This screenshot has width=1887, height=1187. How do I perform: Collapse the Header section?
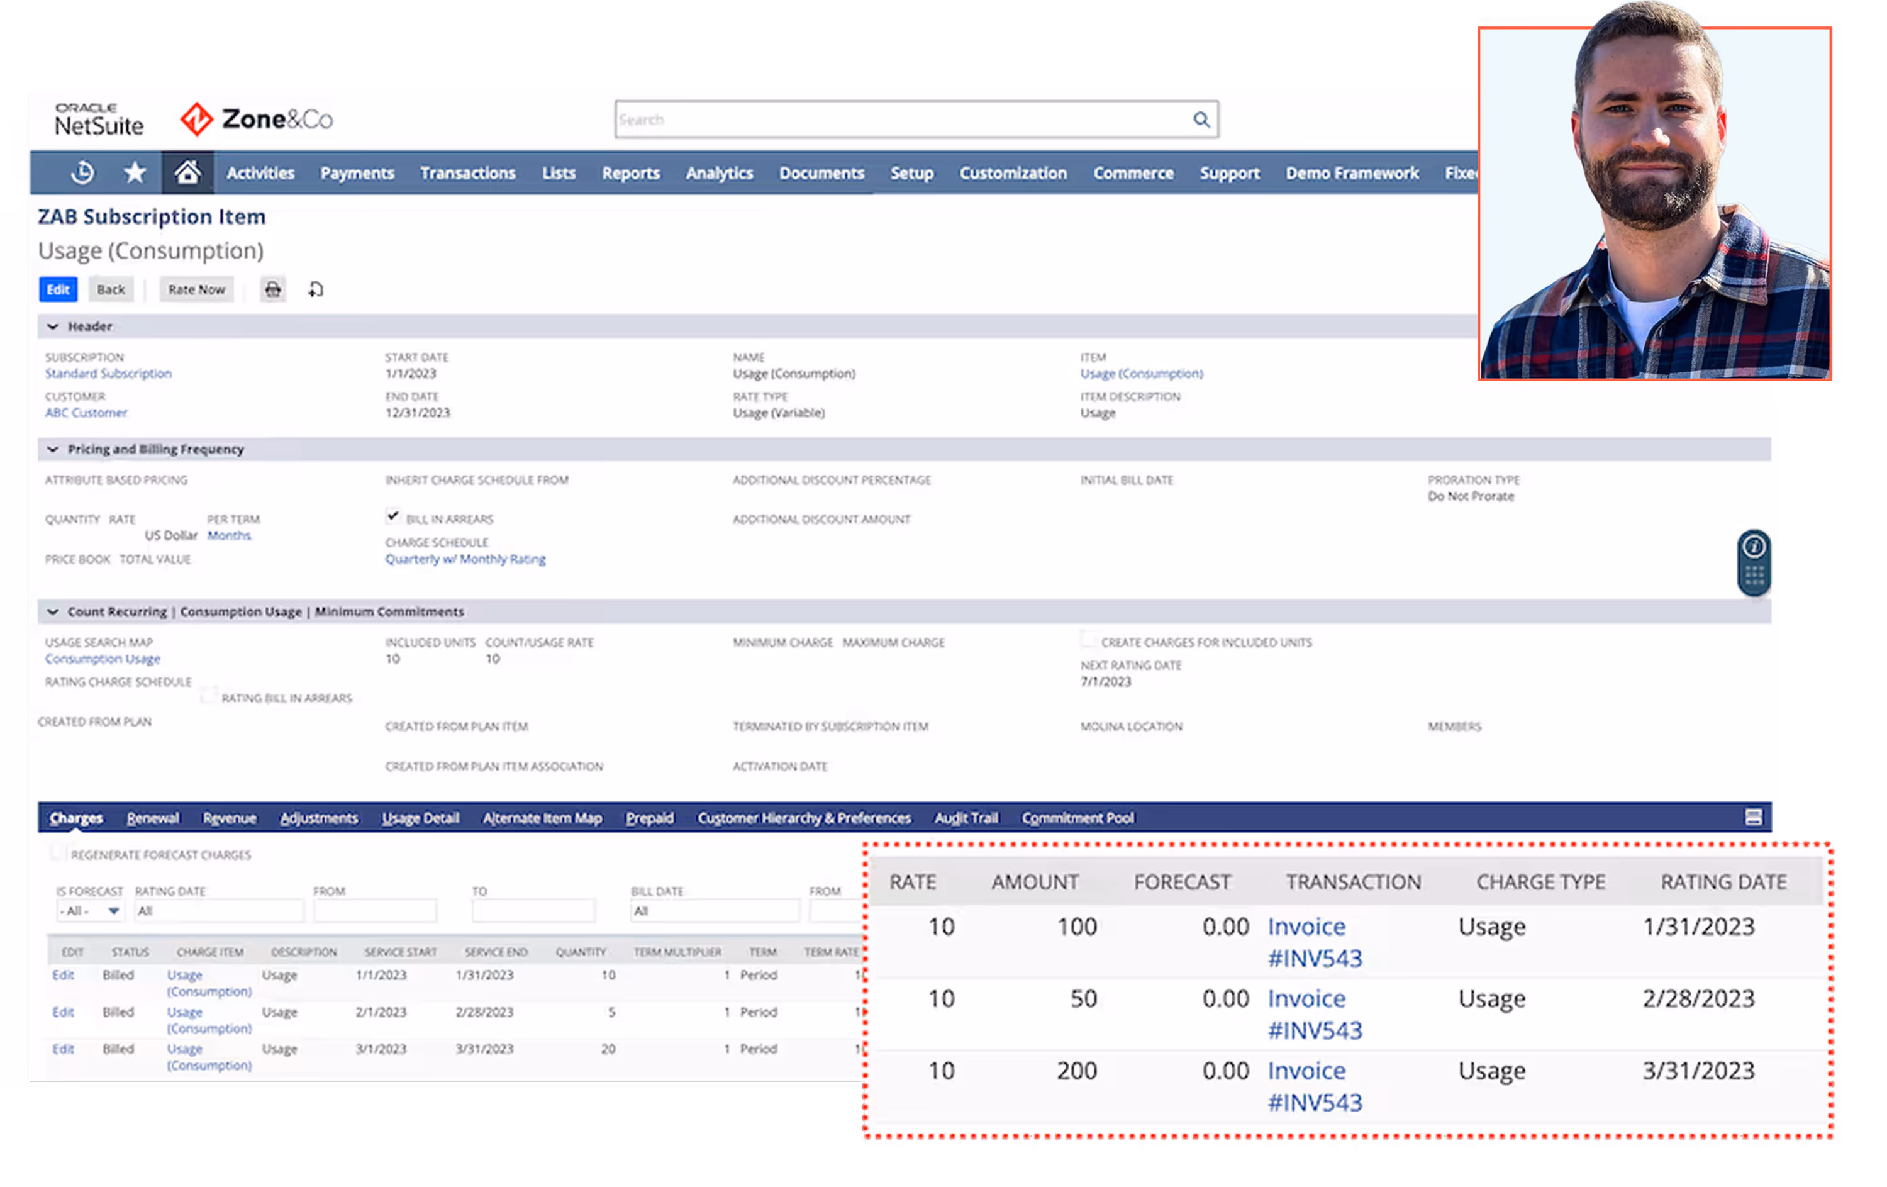52,326
